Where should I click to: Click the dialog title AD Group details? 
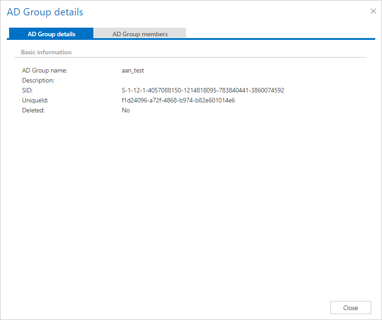click(x=45, y=12)
